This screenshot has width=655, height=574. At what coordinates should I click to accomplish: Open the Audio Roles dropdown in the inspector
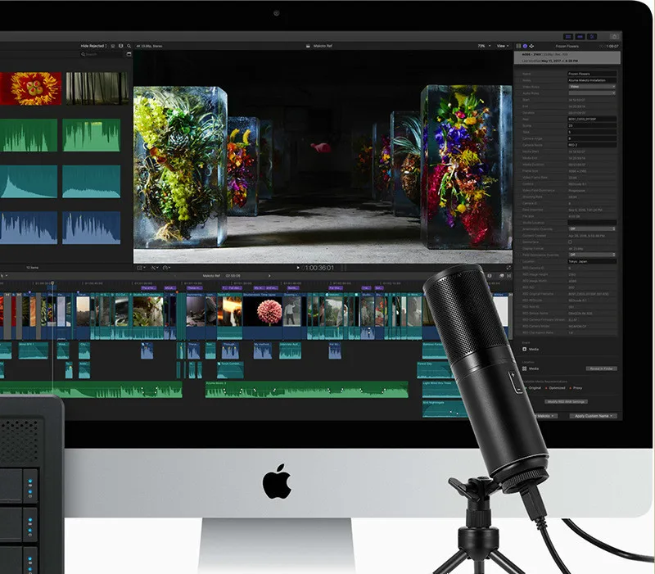(592, 93)
